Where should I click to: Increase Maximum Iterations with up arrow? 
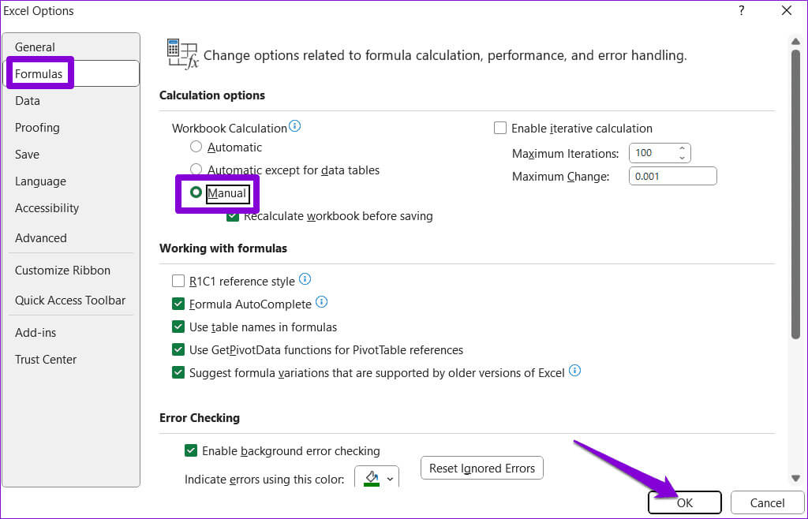pos(682,148)
